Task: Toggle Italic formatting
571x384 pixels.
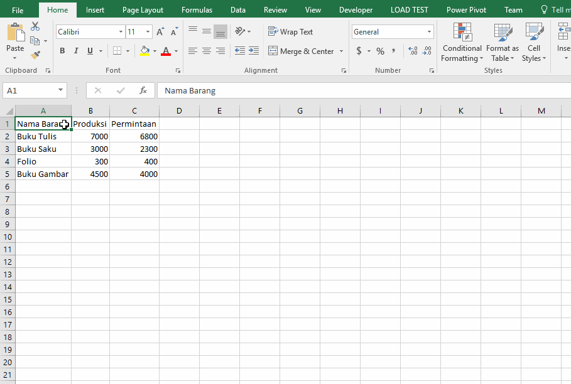Action: (x=76, y=51)
